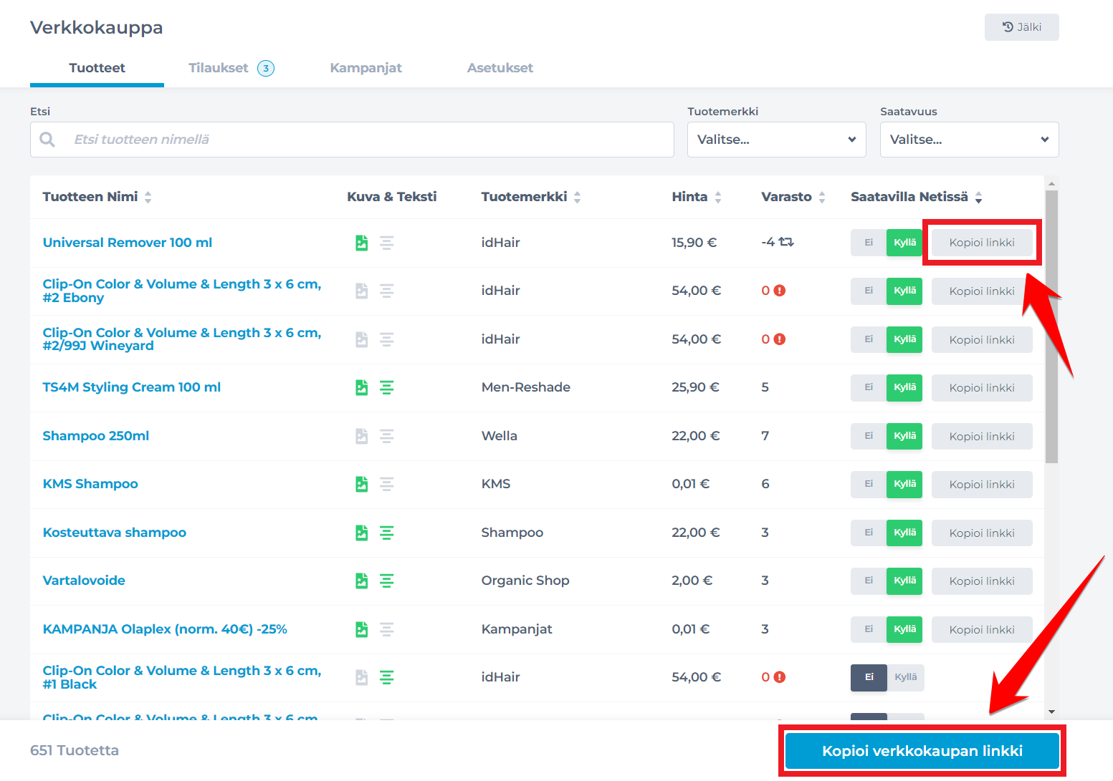Click the product table vertical scrollbar
This screenshot has width=1113, height=781.
[1051, 327]
